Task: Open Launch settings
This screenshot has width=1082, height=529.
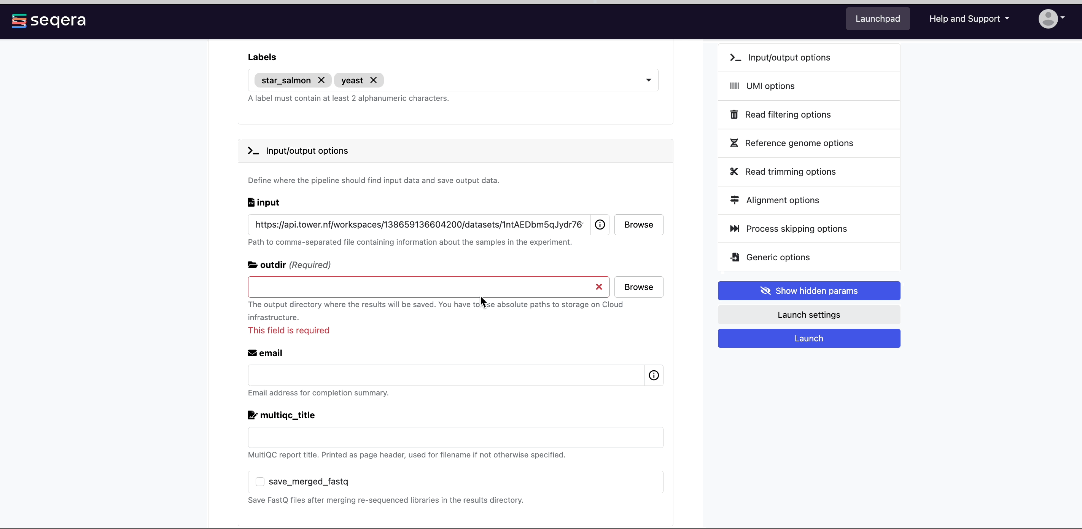Action: click(x=808, y=315)
